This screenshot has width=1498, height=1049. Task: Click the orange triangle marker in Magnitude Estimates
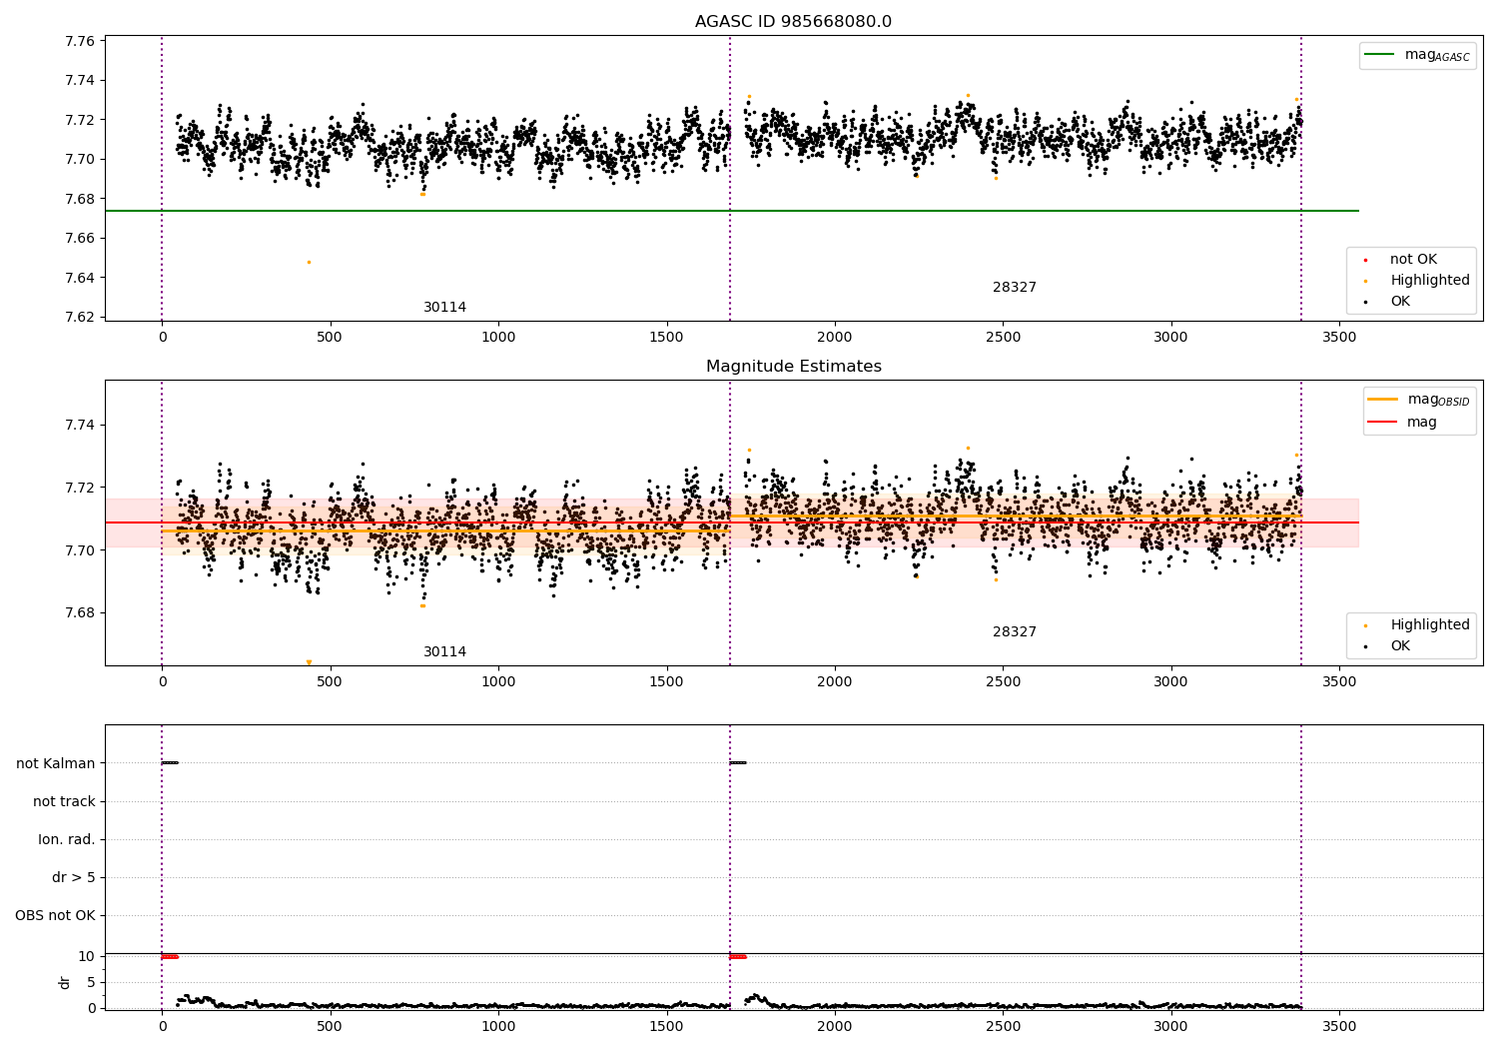309,662
